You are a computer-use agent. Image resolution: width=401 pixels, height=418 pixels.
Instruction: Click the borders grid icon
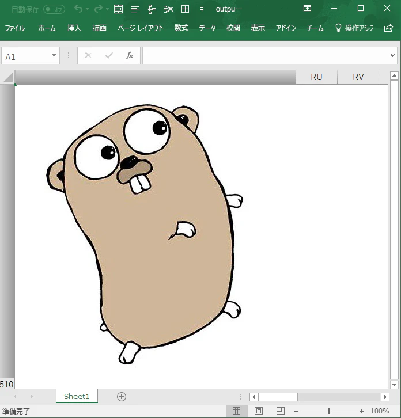pyautogui.click(x=185, y=9)
